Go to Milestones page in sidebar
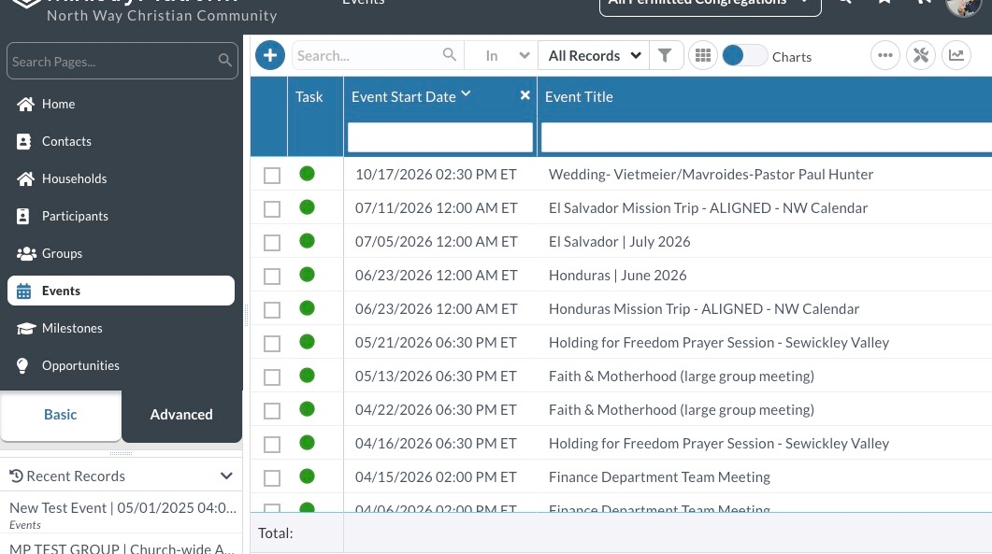 (72, 328)
